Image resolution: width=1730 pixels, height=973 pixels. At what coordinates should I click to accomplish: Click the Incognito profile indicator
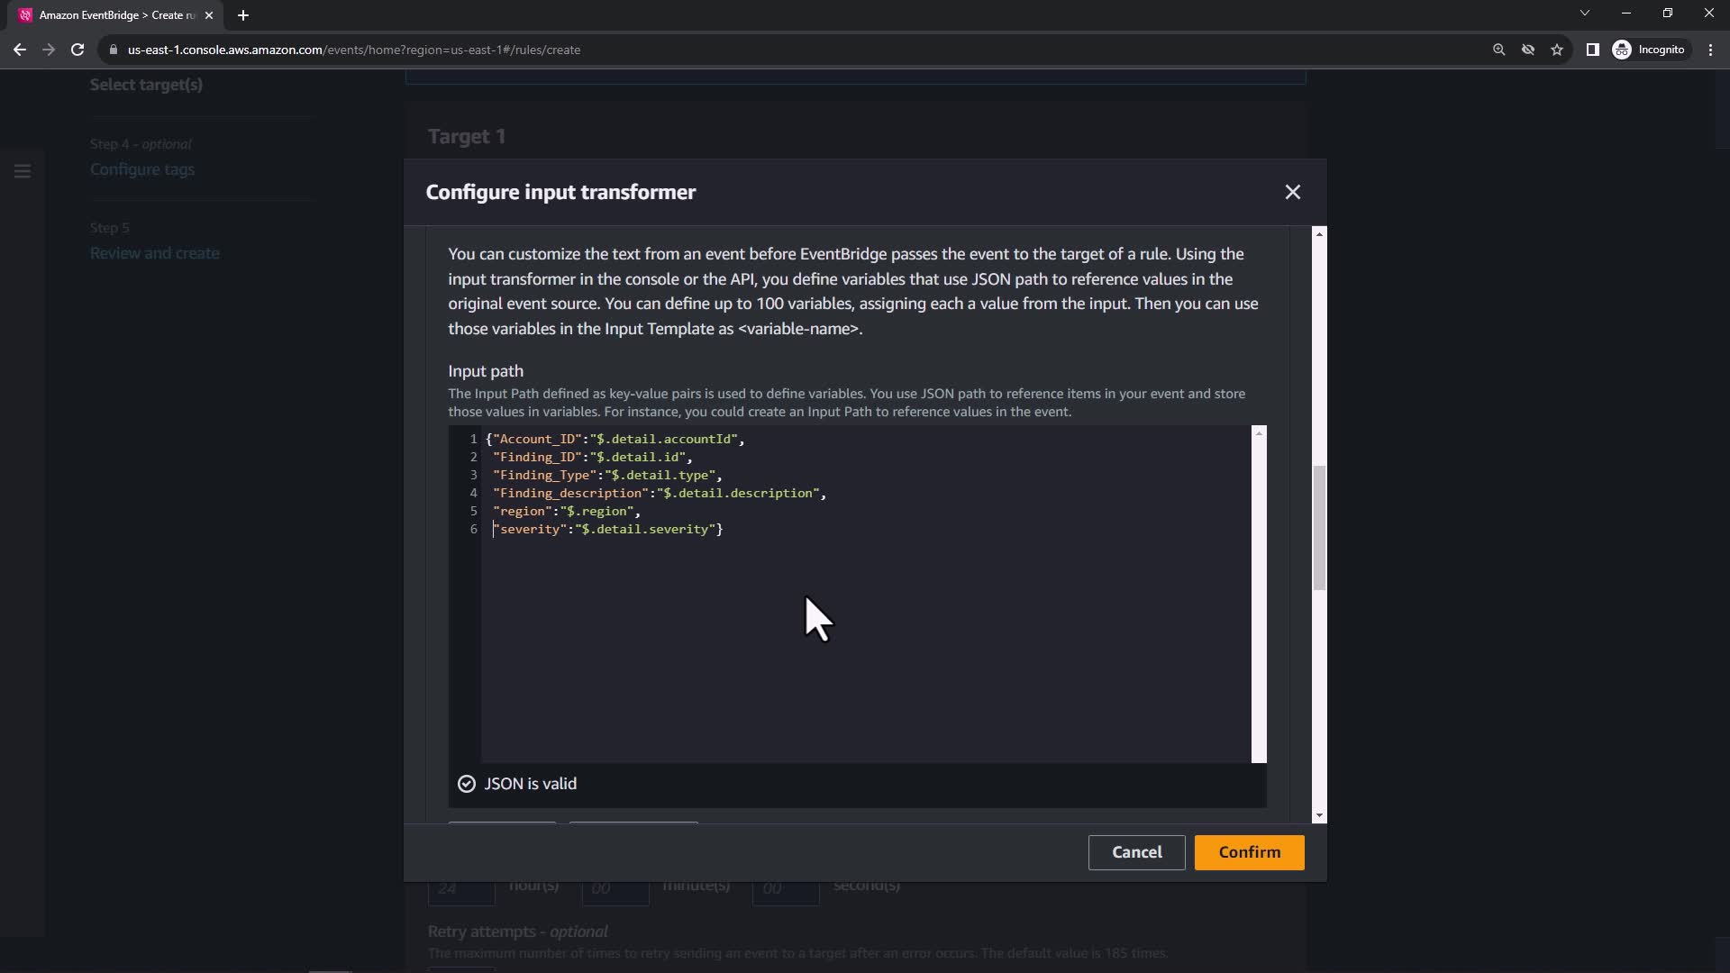pyautogui.click(x=1649, y=50)
